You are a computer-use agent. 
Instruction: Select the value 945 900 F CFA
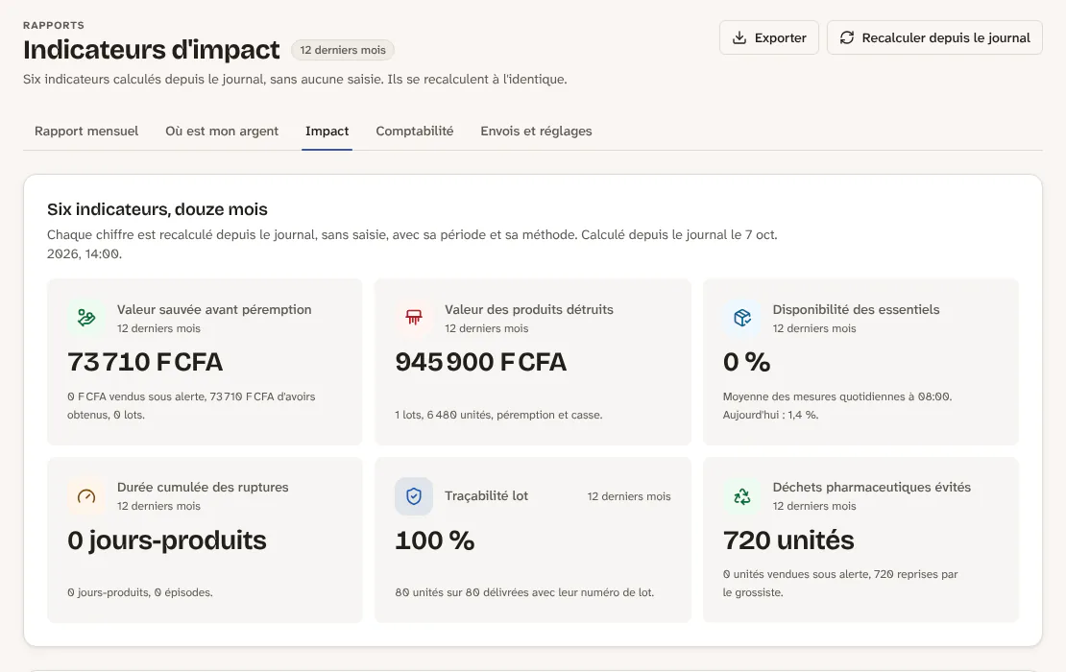tap(480, 362)
